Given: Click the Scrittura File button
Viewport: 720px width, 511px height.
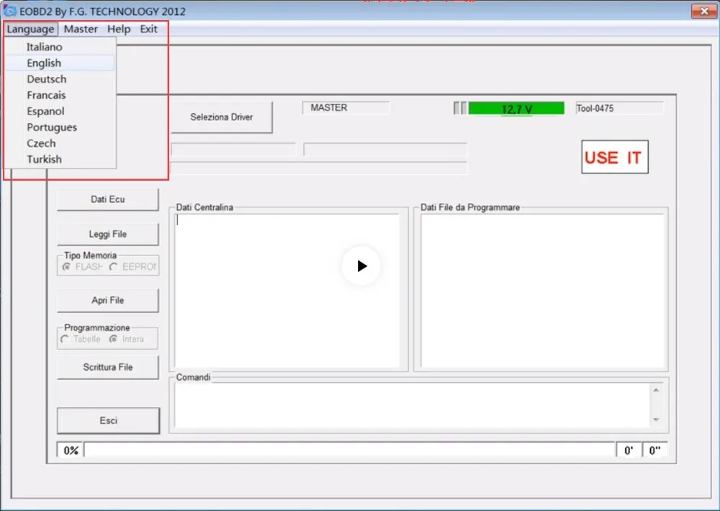Looking at the screenshot, I should coord(108,367).
